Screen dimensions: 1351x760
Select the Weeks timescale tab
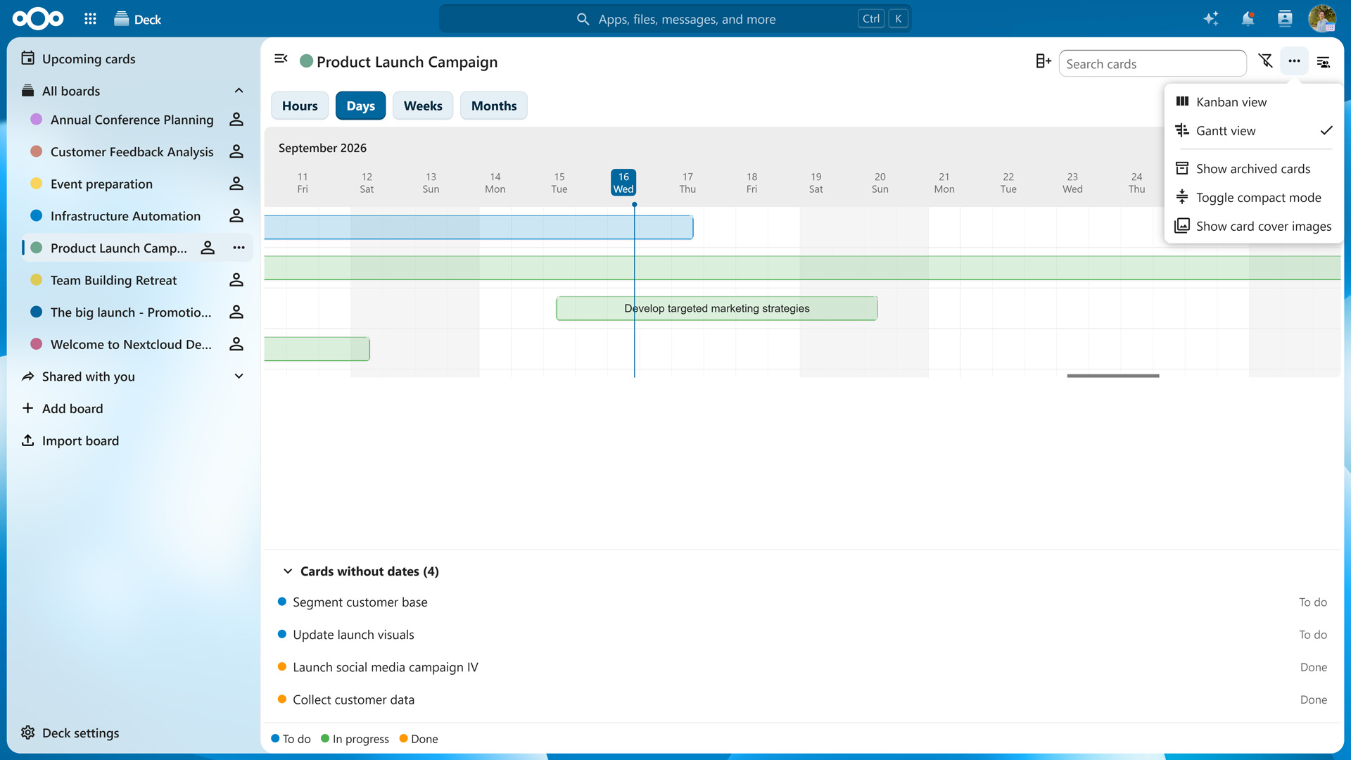(x=423, y=106)
